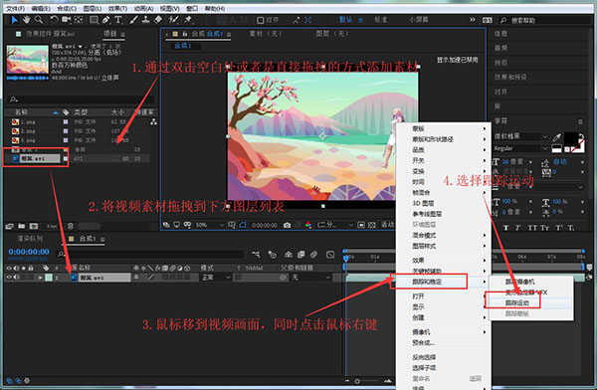Toggle the Faux Italic T button
Viewport: 597px width, 390px height.
pos(517,228)
